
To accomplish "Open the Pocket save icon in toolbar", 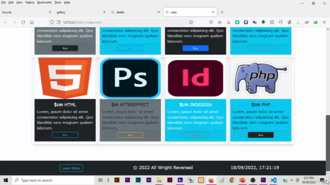I will point(211,22).
